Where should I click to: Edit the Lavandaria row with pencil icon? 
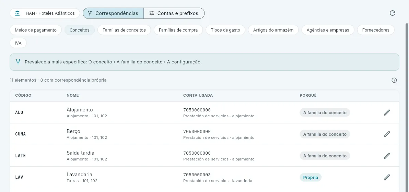coord(387,177)
